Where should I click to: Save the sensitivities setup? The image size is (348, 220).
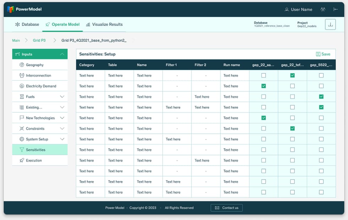pos(323,54)
